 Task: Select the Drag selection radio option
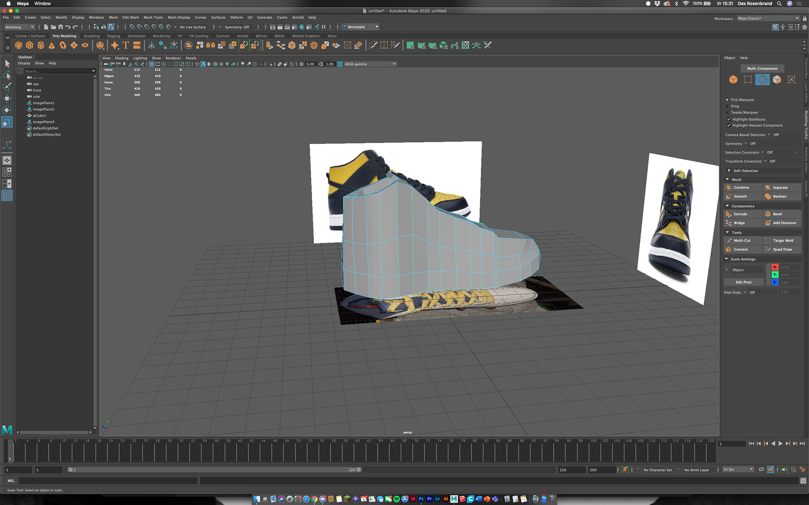pos(727,106)
